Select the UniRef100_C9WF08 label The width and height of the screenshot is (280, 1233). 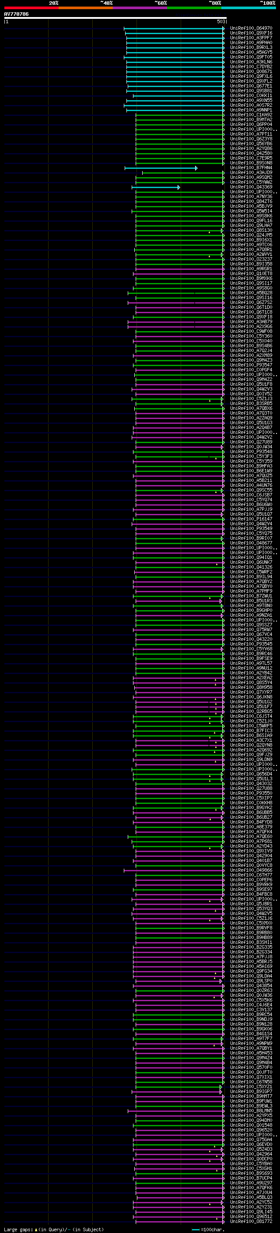(251, 331)
